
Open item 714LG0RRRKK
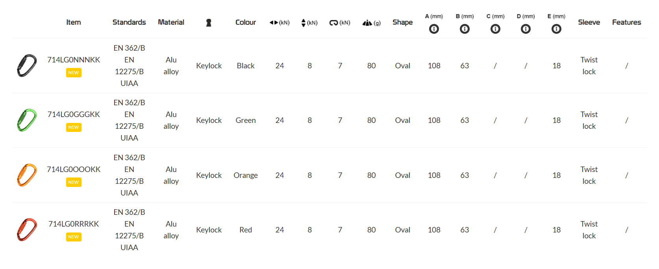tap(74, 224)
